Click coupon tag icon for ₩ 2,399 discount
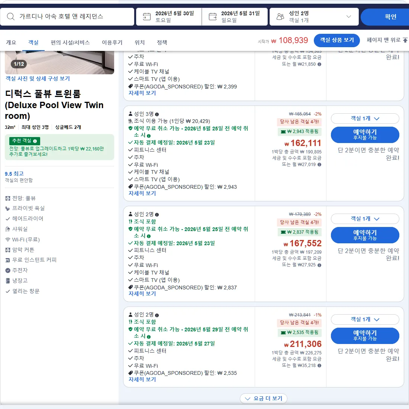The height and width of the screenshot is (409, 409). pyautogui.click(x=131, y=86)
